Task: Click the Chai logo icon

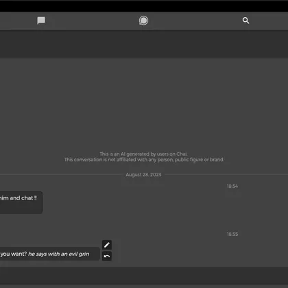Action: (x=143, y=21)
